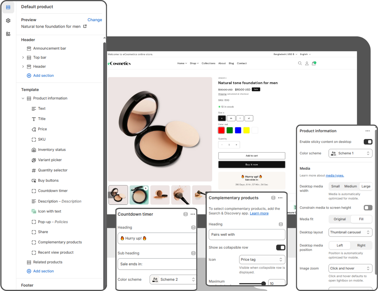Screen dimensions: 378x291
Task: Open Complementary products panel more options dots
Action: coord(280,198)
